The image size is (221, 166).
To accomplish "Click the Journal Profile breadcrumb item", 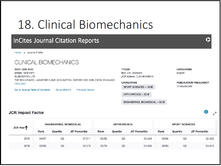I will (35, 53).
